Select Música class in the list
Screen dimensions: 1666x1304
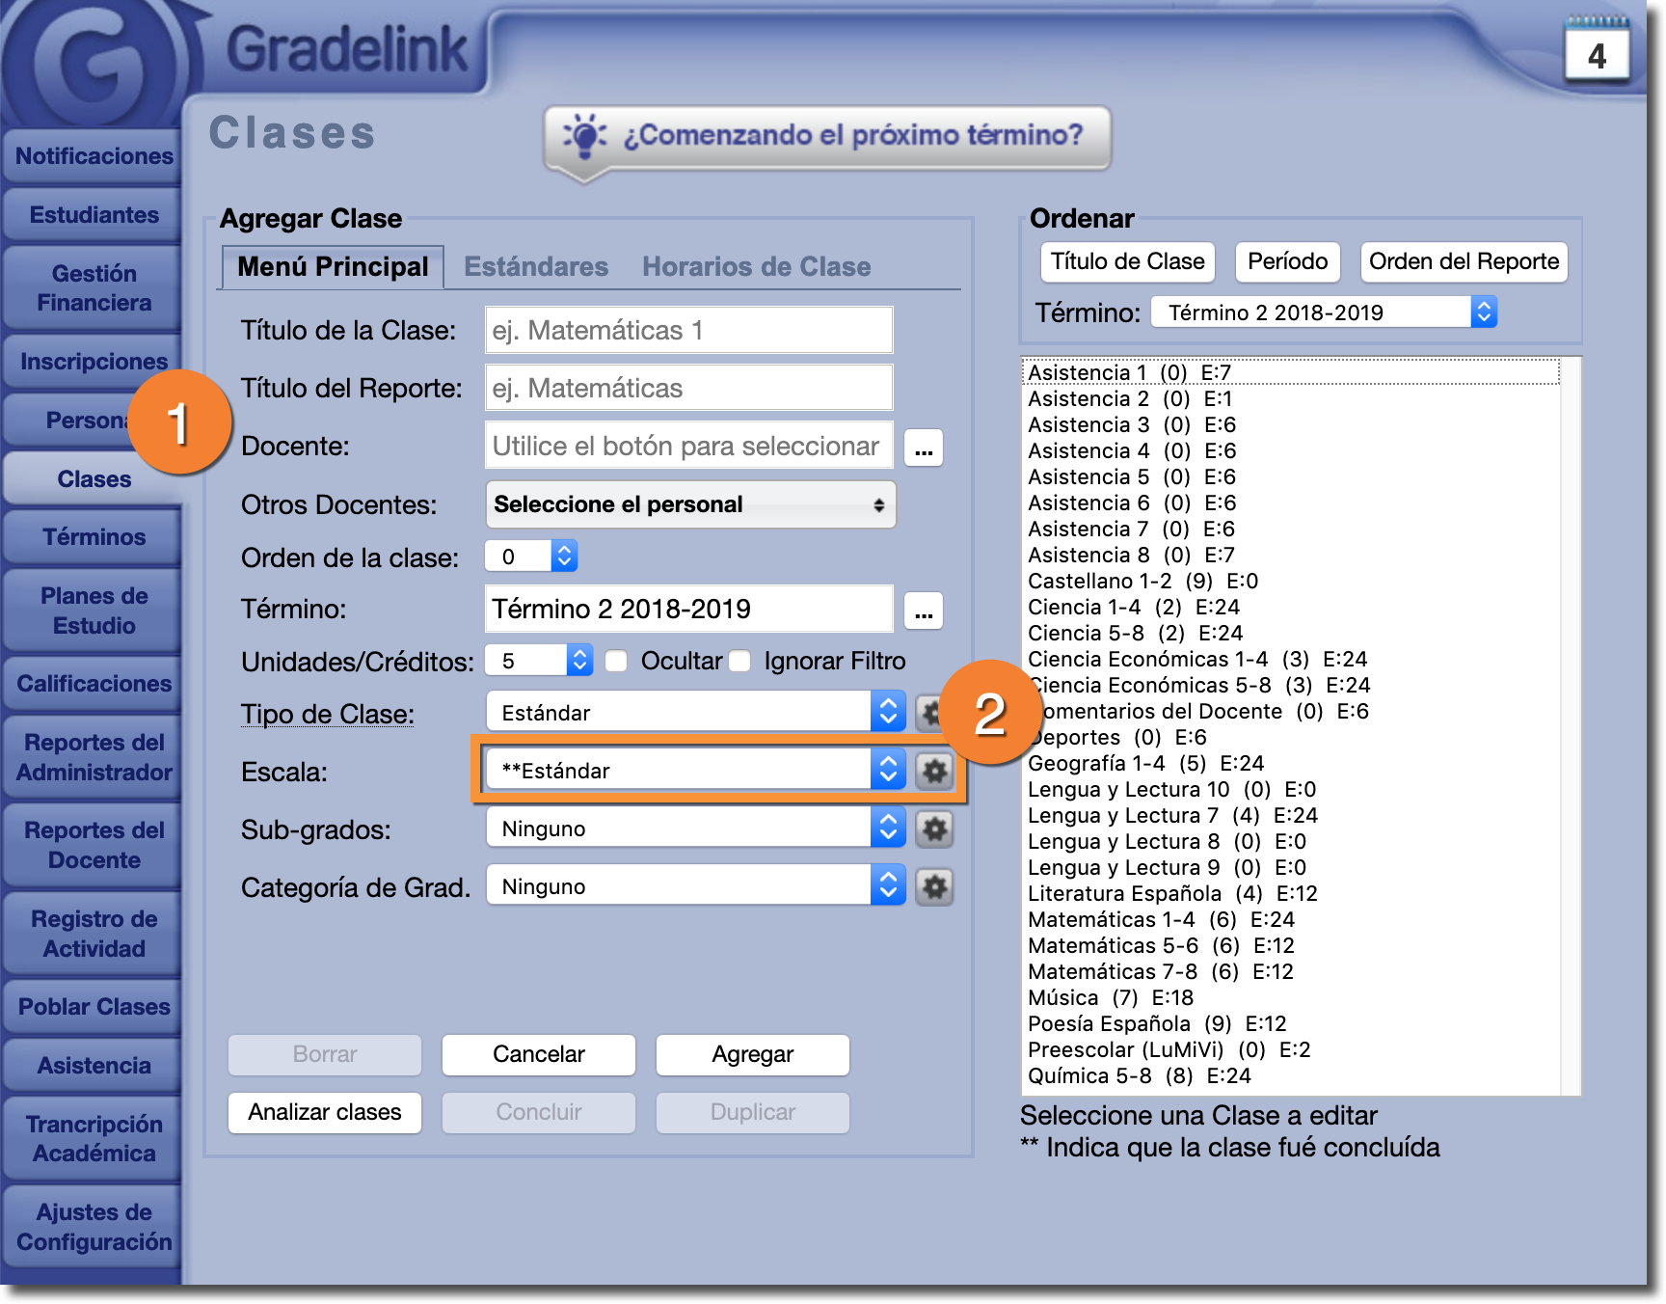(x=1062, y=998)
